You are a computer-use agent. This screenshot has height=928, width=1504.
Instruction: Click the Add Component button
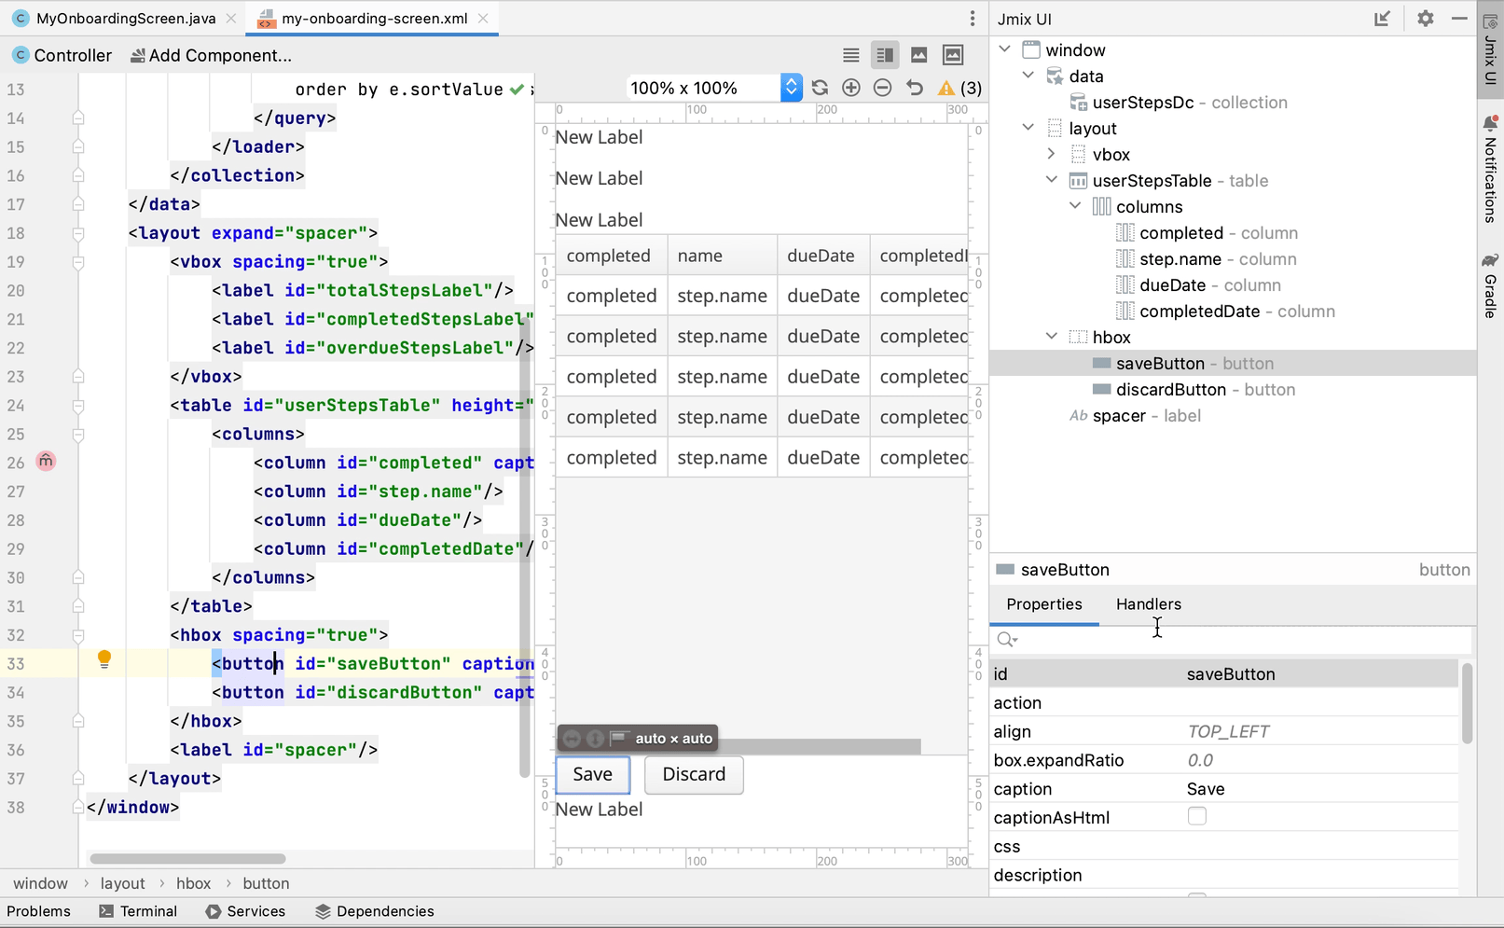(x=211, y=56)
